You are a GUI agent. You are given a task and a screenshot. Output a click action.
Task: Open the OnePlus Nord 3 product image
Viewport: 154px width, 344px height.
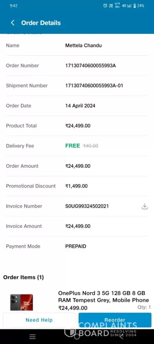pos(22,302)
